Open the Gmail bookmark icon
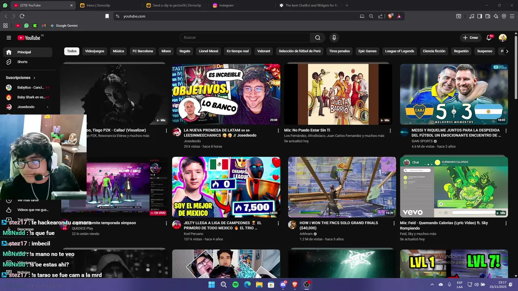518x291 pixels. (44, 25)
